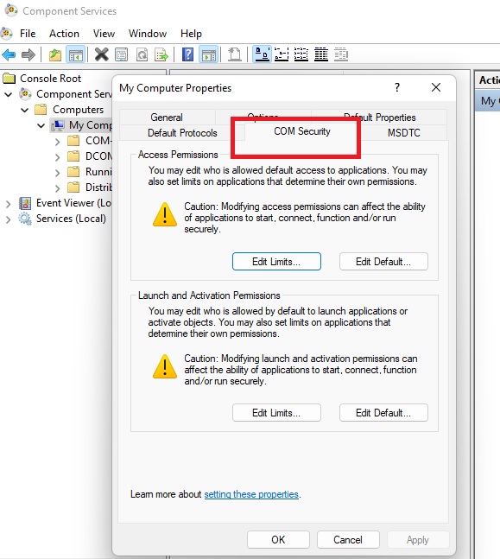
Task: Click the Event Viewer icon in tree
Action: (x=25, y=203)
